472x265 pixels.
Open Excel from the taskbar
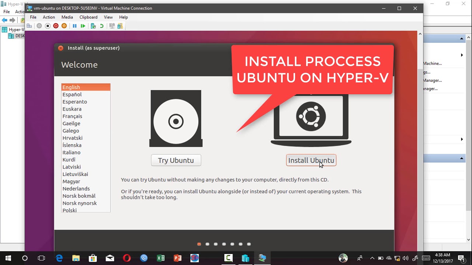tap(161, 258)
